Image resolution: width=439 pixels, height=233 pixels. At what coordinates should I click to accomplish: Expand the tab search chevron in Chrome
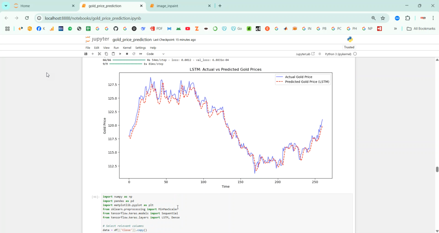click(6, 6)
